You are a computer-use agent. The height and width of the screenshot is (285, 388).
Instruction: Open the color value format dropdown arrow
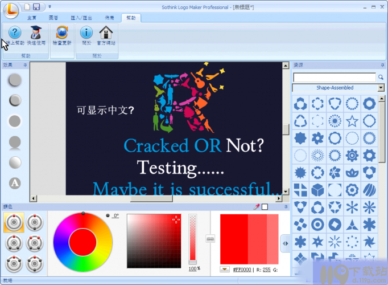[x=224, y=268]
